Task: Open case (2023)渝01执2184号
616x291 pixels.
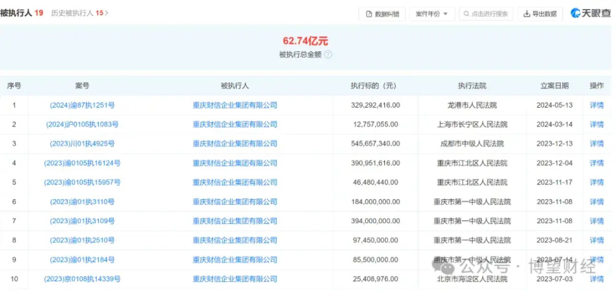Action: tap(82, 260)
